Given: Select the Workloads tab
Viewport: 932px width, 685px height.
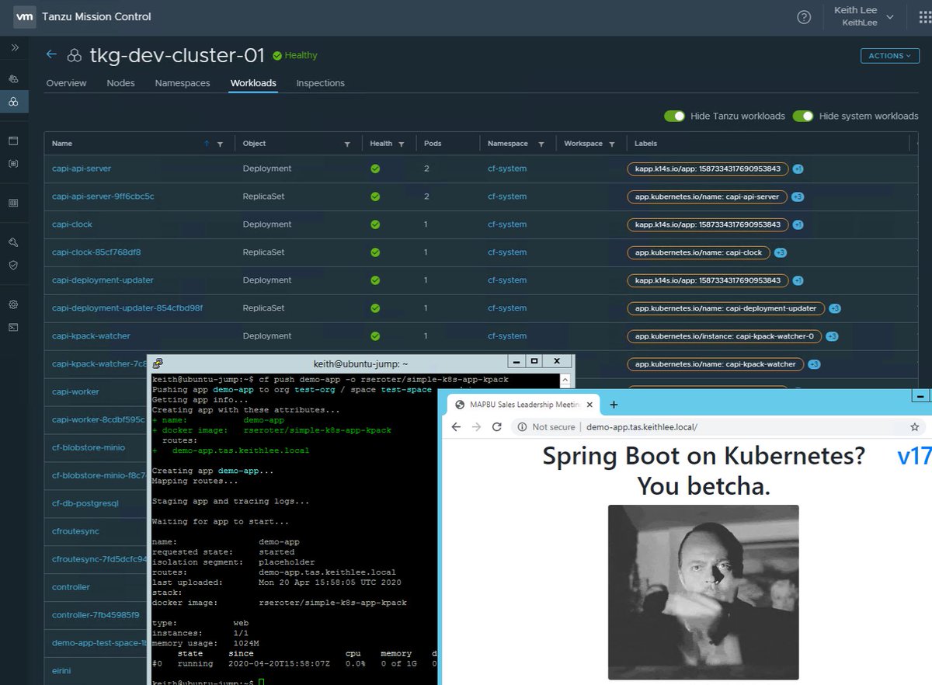Looking at the screenshot, I should (x=253, y=83).
